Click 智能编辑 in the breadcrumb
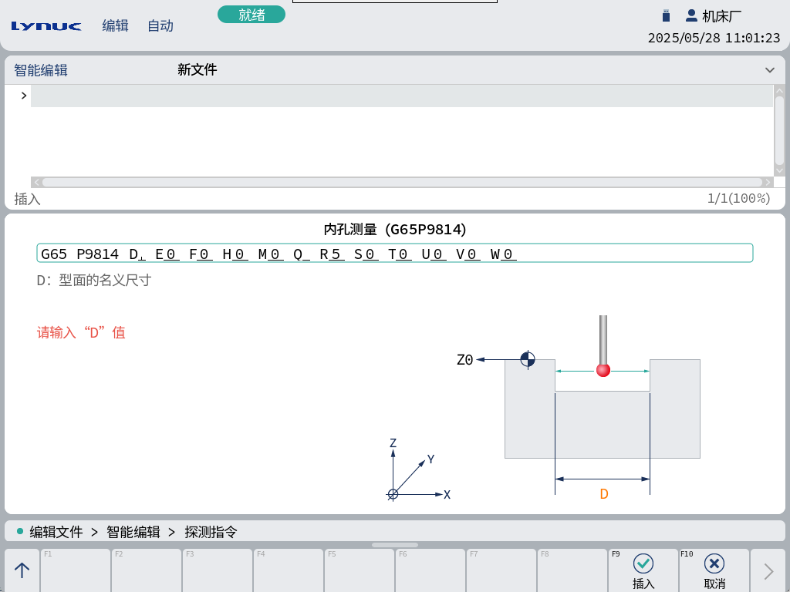 pos(133,532)
